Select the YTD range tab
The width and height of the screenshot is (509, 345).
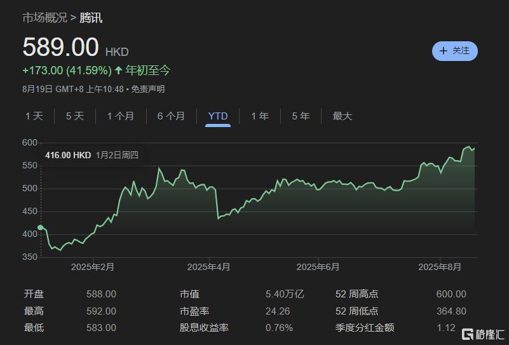tap(218, 116)
